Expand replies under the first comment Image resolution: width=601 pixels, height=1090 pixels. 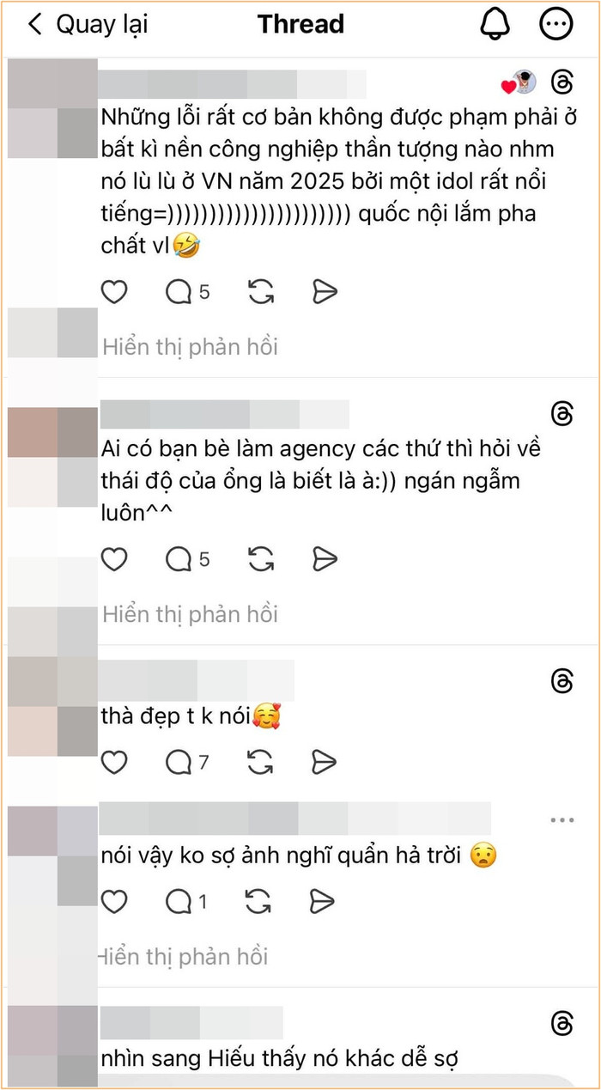pyautogui.click(x=190, y=347)
